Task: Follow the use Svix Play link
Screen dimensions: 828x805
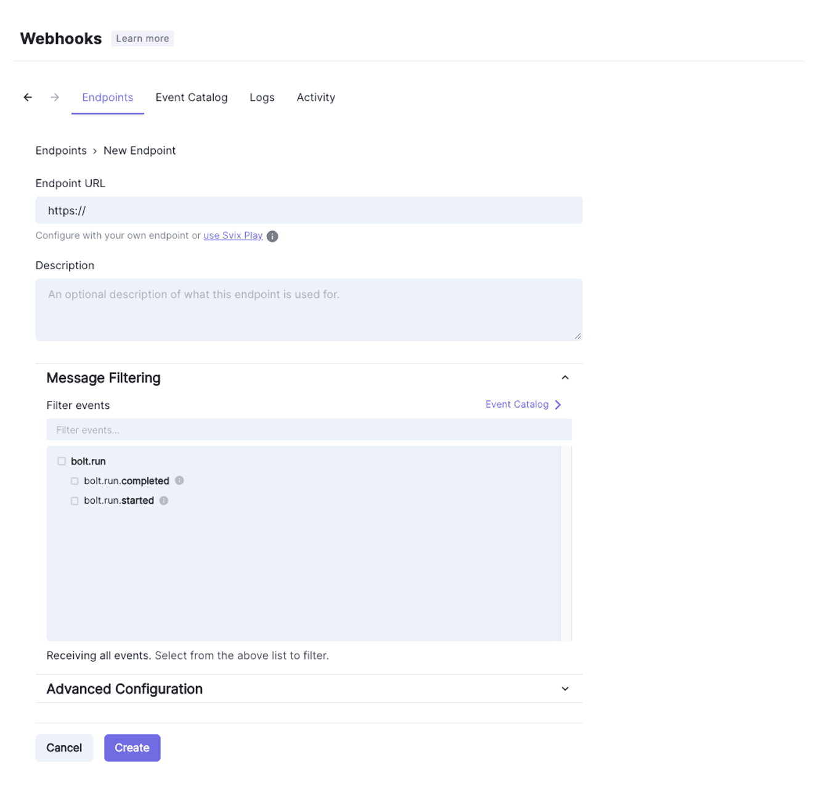Action: pos(233,235)
